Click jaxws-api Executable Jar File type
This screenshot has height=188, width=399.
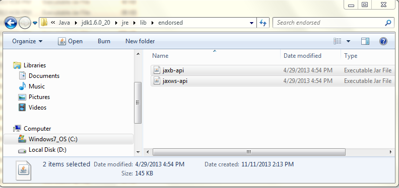(368, 81)
